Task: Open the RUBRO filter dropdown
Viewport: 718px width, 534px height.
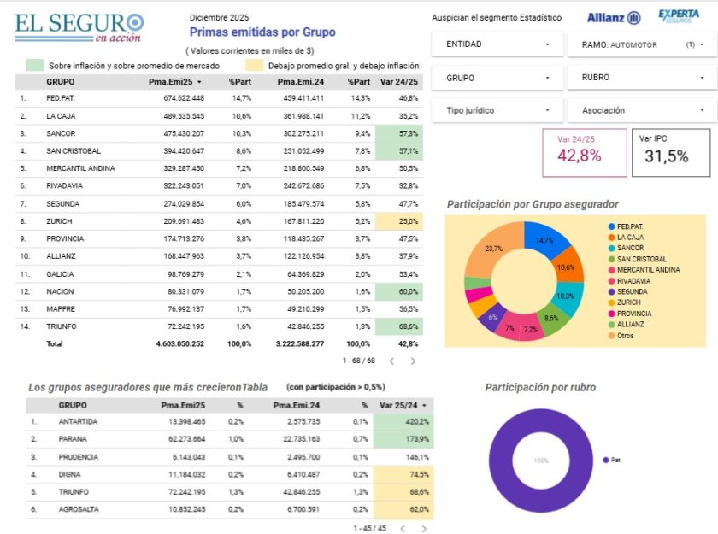Action: (639, 78)
